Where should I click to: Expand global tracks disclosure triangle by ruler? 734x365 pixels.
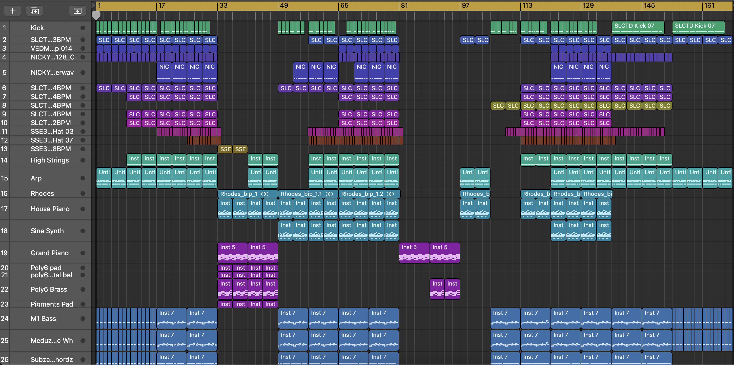93,5
